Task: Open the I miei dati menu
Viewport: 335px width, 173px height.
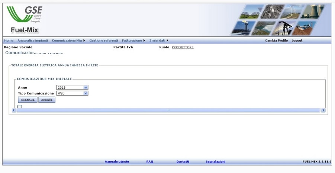Action: click(159, 40)
